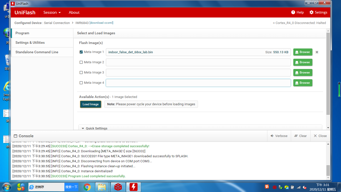This screenshot has width=341, height=192.
Task: Open File Explorer from the taskbar
Action: point(102,187)
